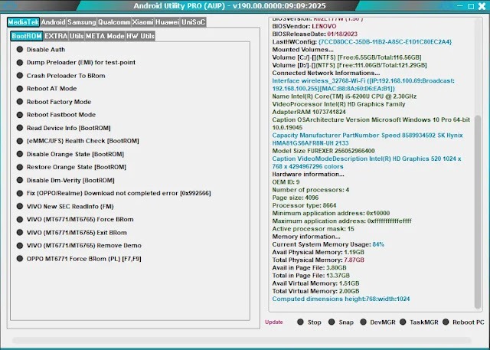490x350 pixels.
Task: Click the bottom progress bar
Action: (245, 340)
